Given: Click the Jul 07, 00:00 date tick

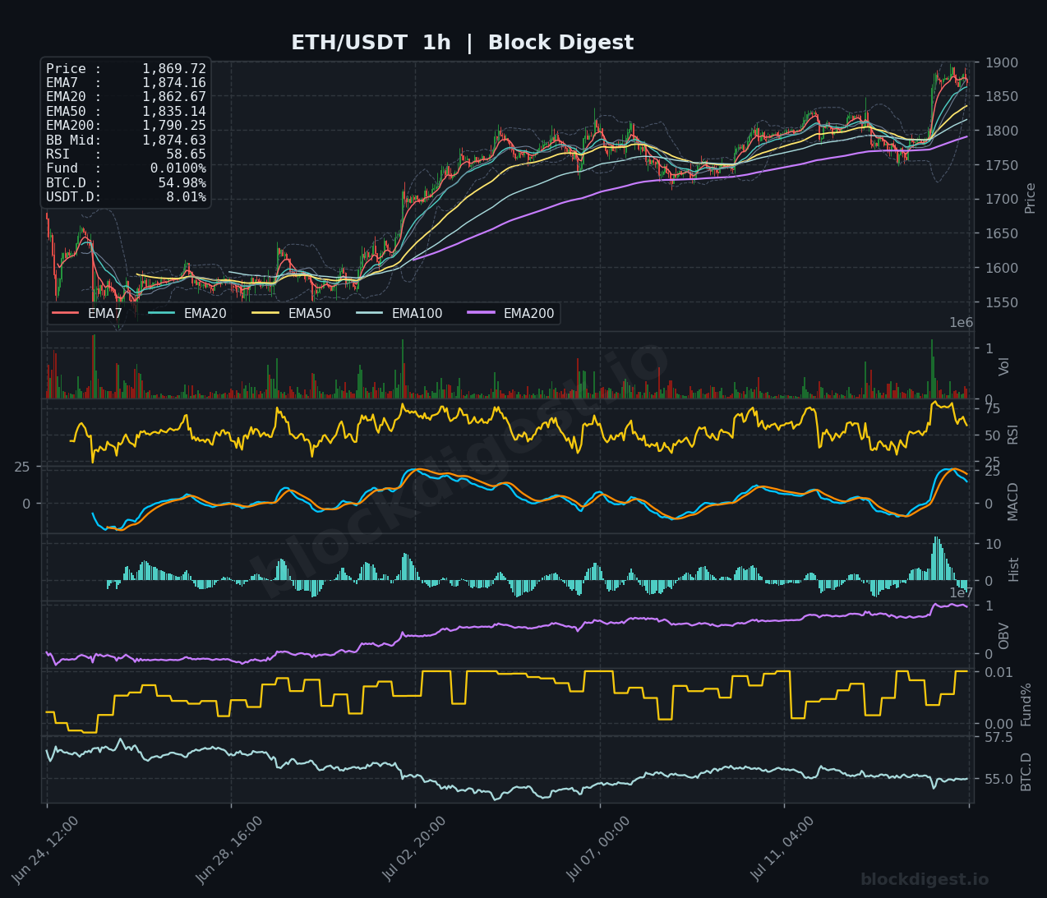Looking at the screenshot, I should pyautogui.click(x=599, y=850).
